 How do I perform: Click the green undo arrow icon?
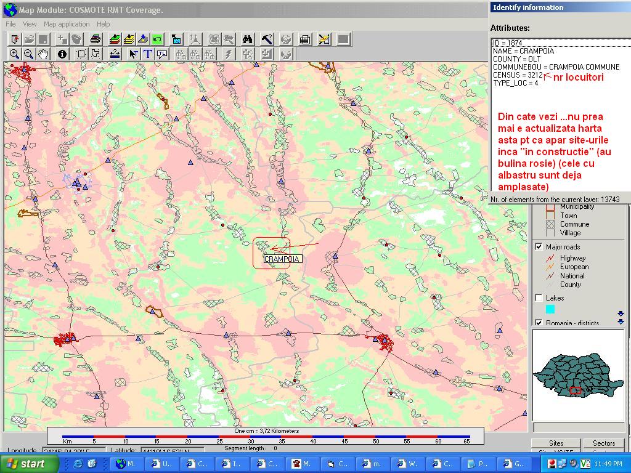click(x=157, y=39)
